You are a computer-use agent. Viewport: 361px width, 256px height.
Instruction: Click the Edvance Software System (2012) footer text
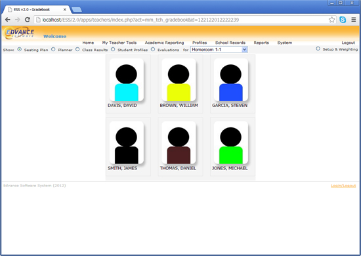[35, 186]
